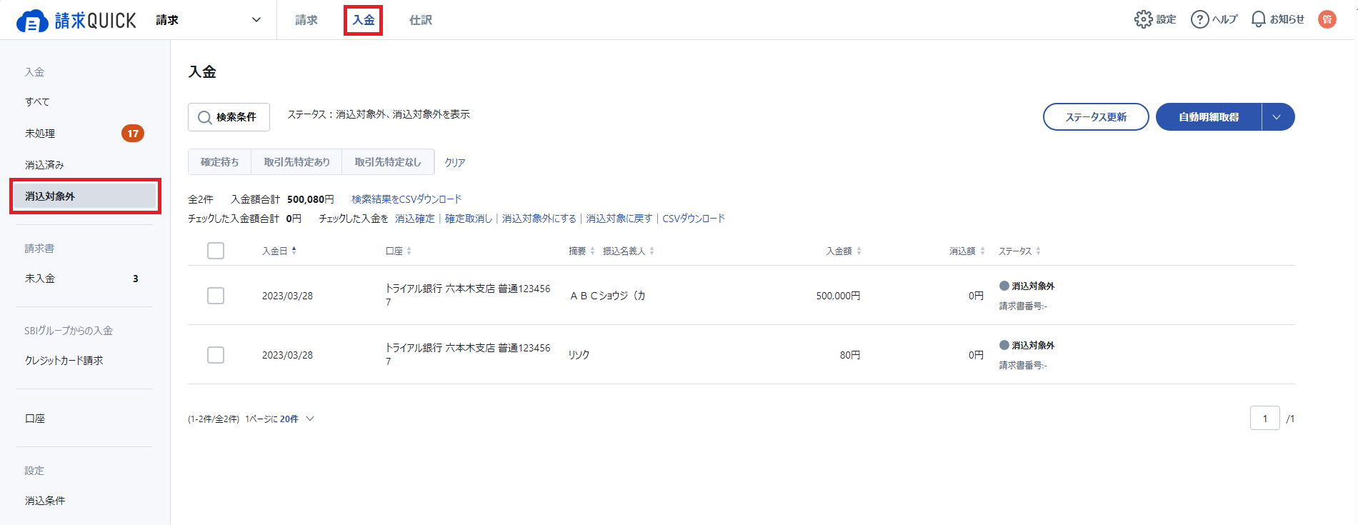This screenshot has width=1358, height=525.
Task: Click the page number input field
Action: (x=1265, y=419)
